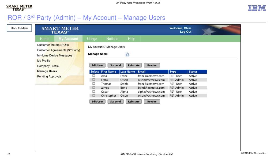Sort by the Status column header
The width and height of the screenshot is (274, 158).
click(197, 72)
